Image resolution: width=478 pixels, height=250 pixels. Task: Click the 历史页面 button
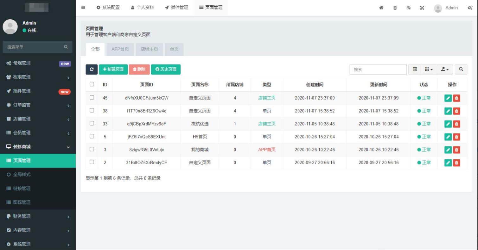(166, 69)
